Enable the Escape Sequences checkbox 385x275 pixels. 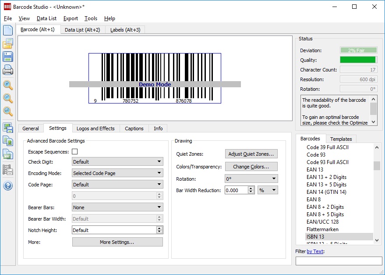click(74, 150)
